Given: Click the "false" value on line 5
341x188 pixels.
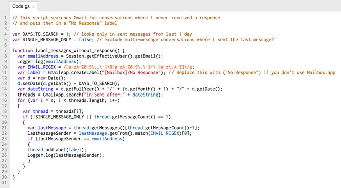Looking at the screenshot, I should coord(85,40).
